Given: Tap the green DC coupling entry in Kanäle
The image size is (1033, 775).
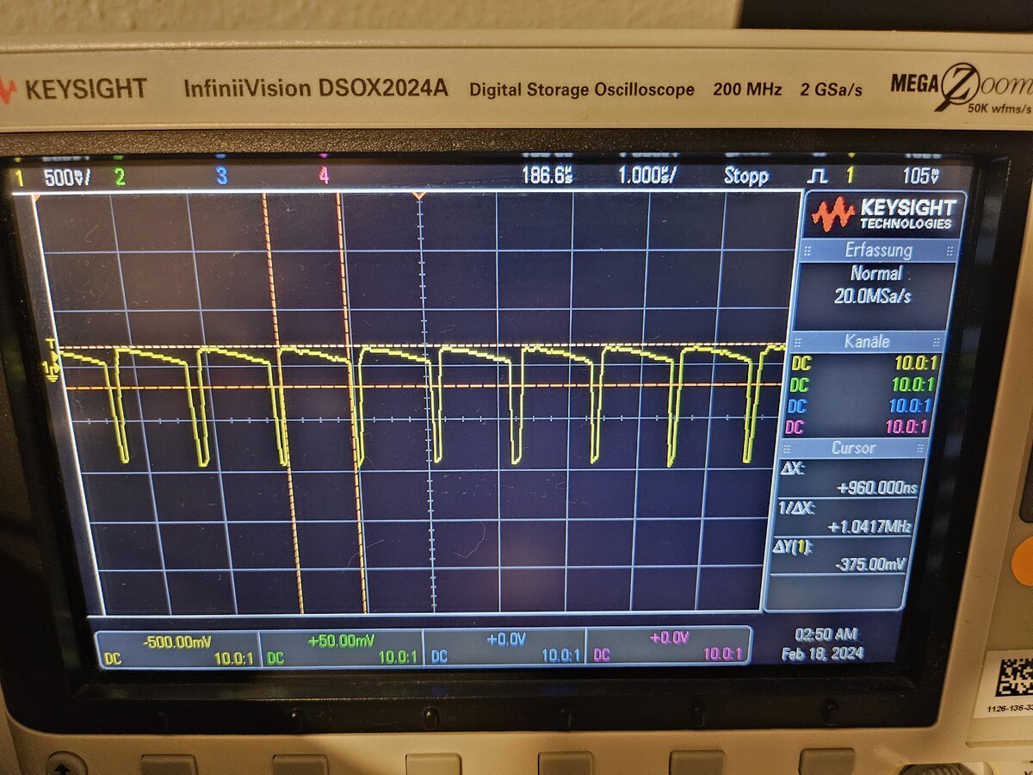Looking at the screenshot, I should pos(800,385).
